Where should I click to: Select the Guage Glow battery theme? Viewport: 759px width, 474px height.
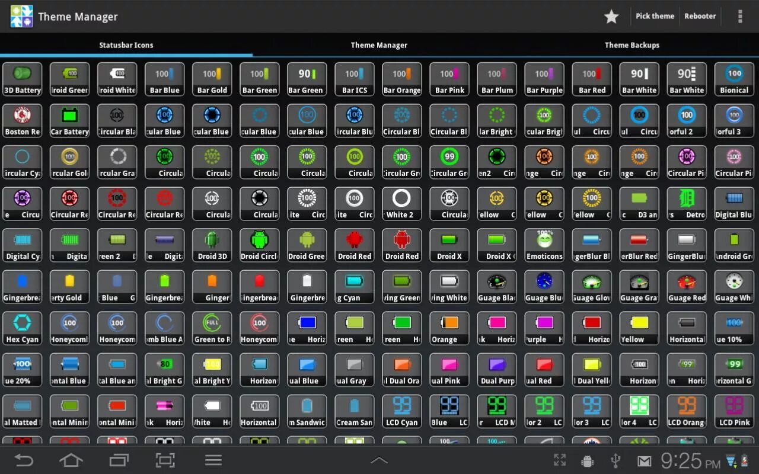click(x=592, y=287)
